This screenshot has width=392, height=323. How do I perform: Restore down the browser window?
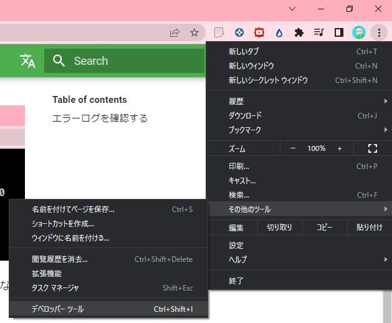point(350,9)
